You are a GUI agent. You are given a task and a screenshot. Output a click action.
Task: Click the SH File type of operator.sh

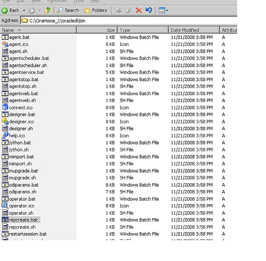[x=126, y=213]
